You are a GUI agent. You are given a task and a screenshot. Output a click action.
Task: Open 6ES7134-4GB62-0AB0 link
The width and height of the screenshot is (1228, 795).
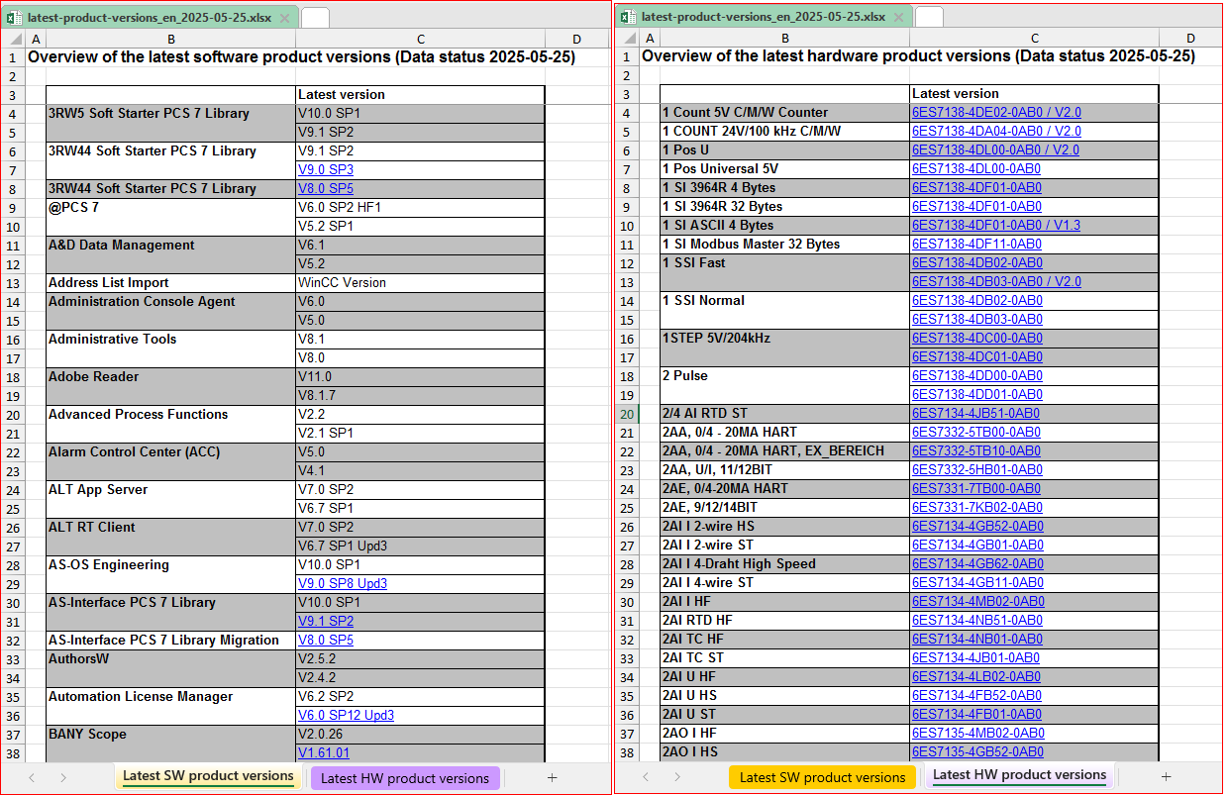[x=977, y=563]
